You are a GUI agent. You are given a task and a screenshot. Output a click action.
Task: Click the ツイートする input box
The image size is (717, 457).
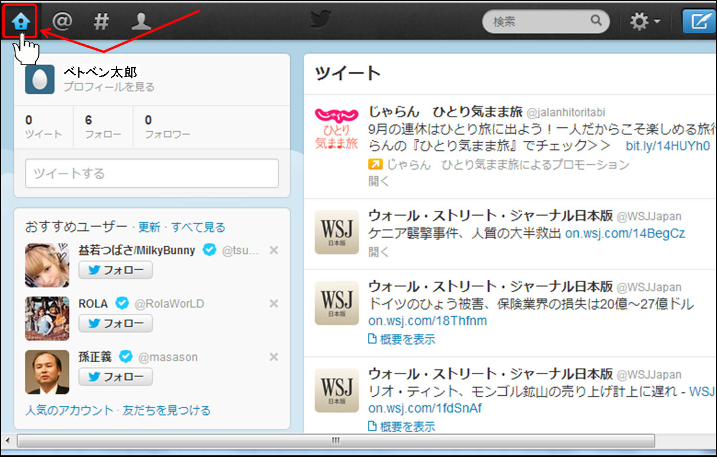(x=152, y=174)
